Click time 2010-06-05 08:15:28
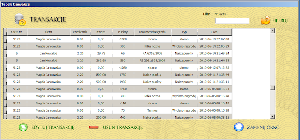The width and height of the screenshot is (300, 140). (214, 110)
